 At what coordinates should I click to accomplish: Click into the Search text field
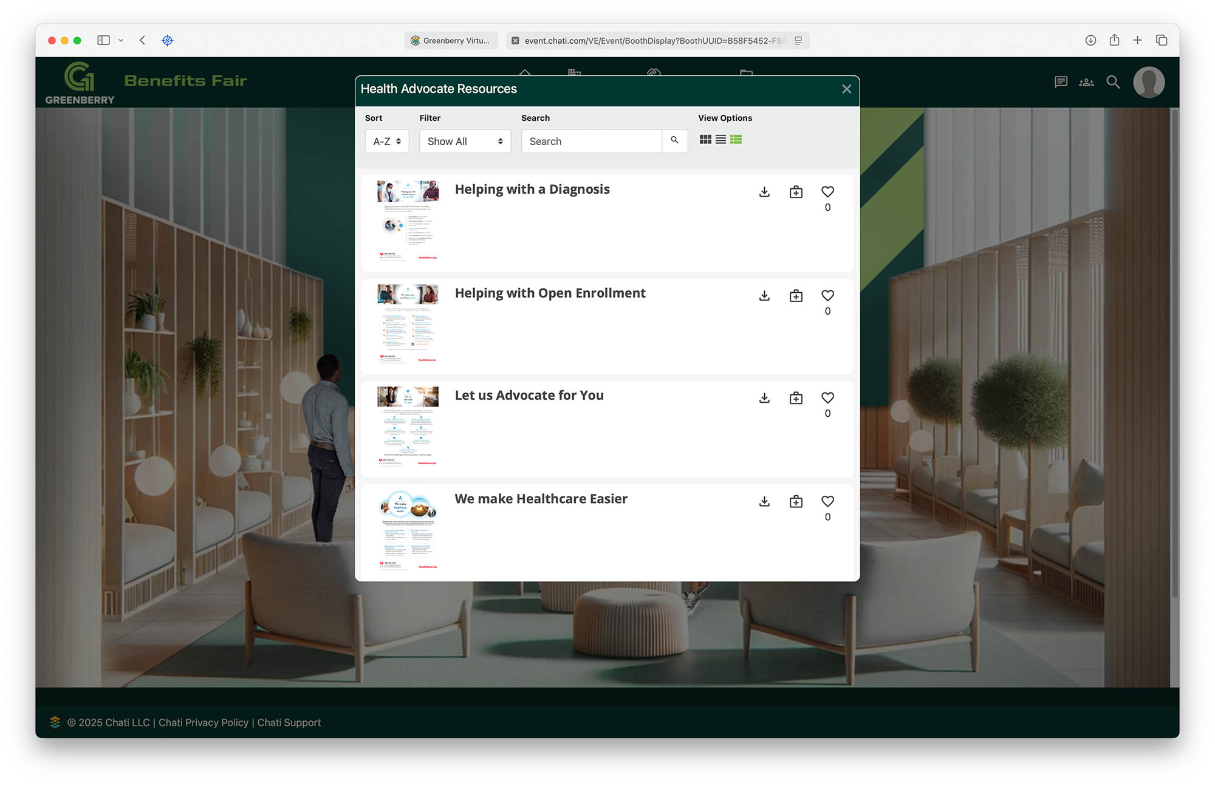coord(591,141)
